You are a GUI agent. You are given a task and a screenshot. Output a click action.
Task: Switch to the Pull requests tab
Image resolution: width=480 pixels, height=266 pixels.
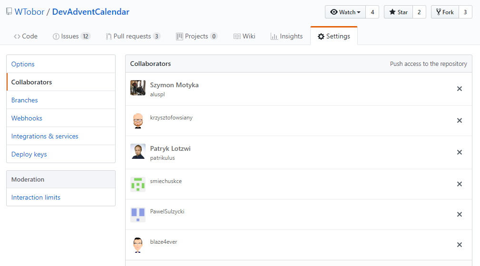coord(133,36)
